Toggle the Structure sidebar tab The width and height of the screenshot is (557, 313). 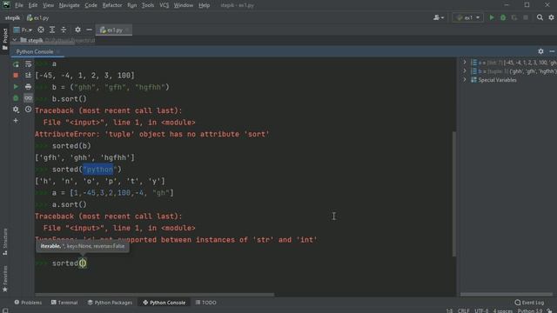pos(5,242)
